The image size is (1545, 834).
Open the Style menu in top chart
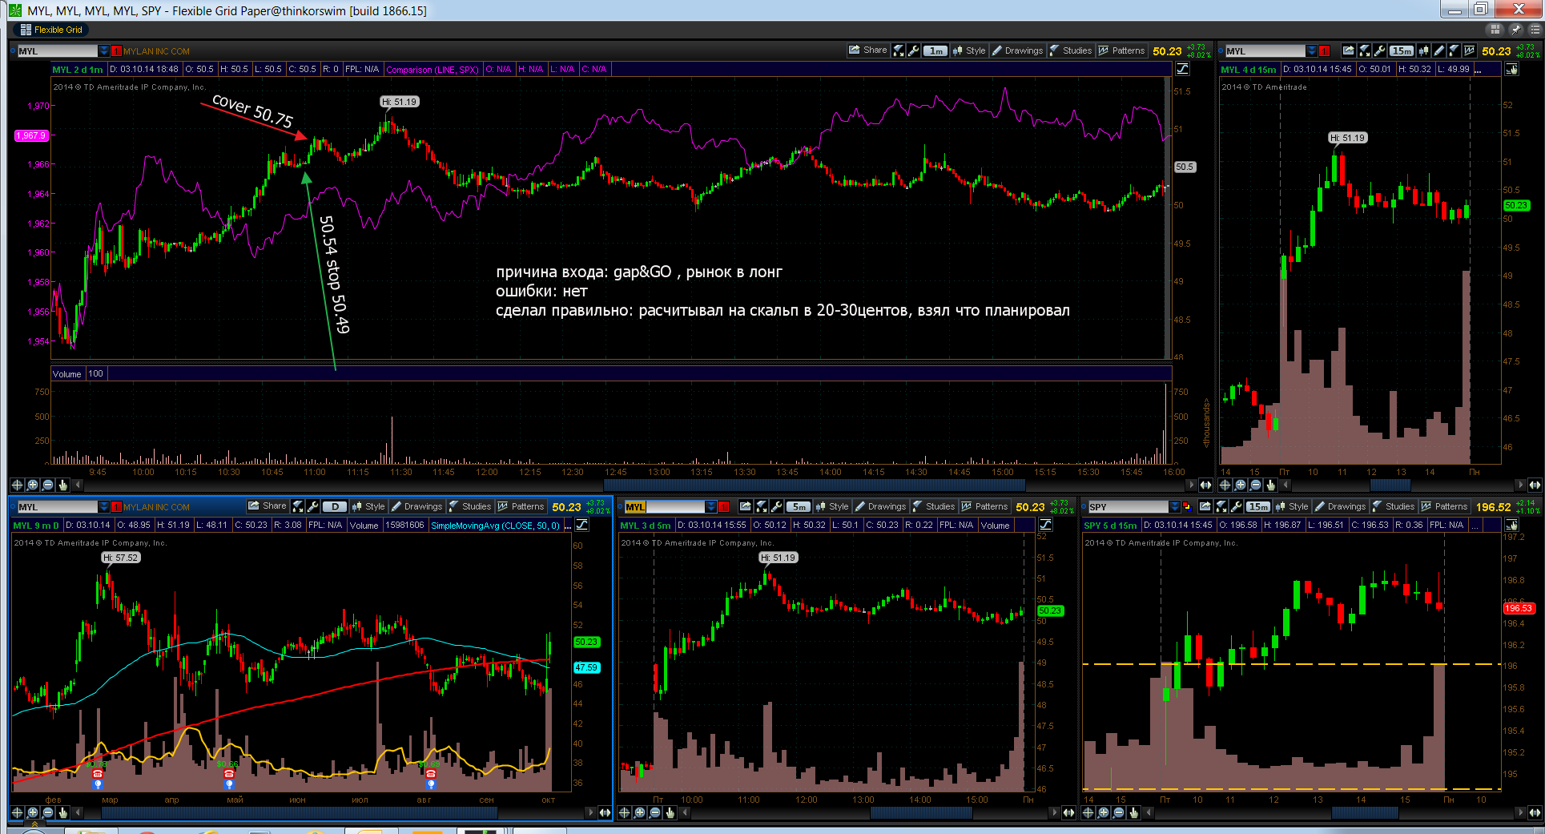click(969, 50)
